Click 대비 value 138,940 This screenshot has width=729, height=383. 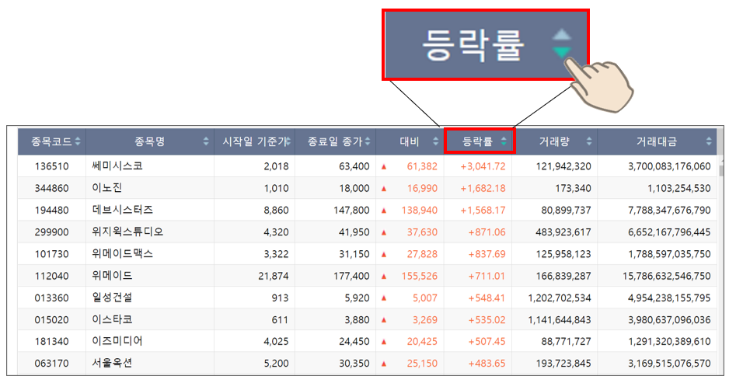(420, 210)
